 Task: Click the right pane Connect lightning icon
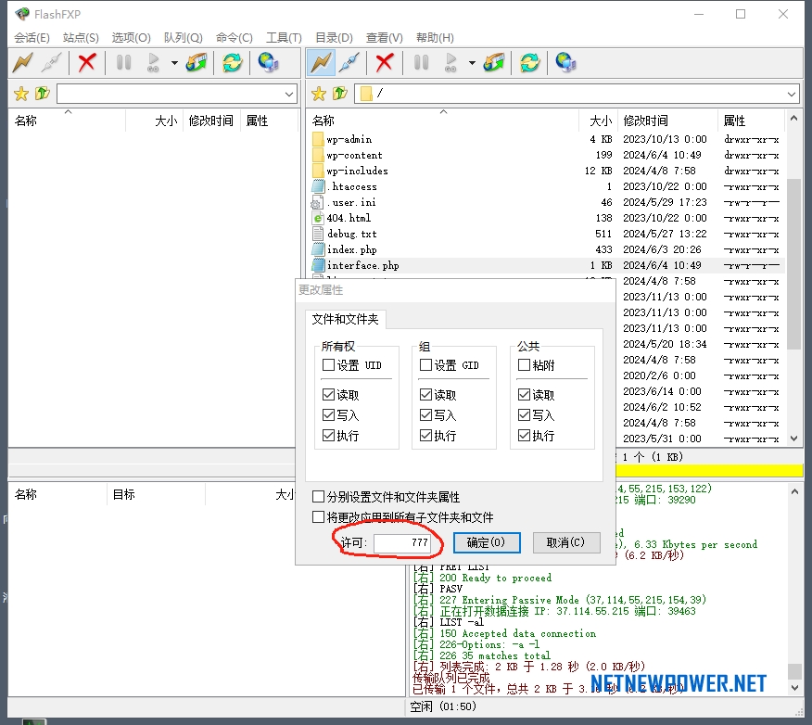321,63
